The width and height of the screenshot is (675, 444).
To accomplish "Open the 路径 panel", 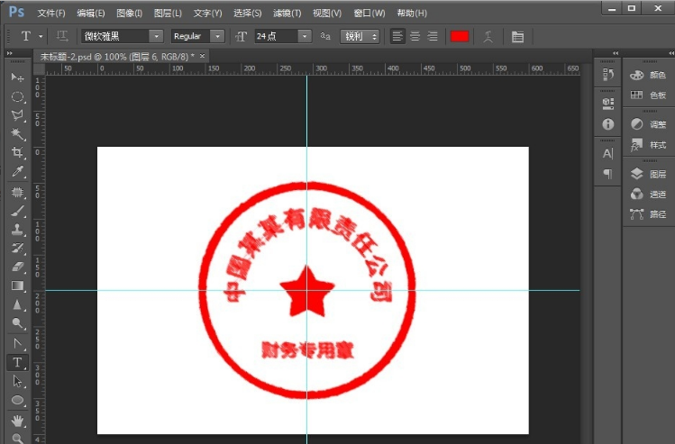I will pos(648,213).
